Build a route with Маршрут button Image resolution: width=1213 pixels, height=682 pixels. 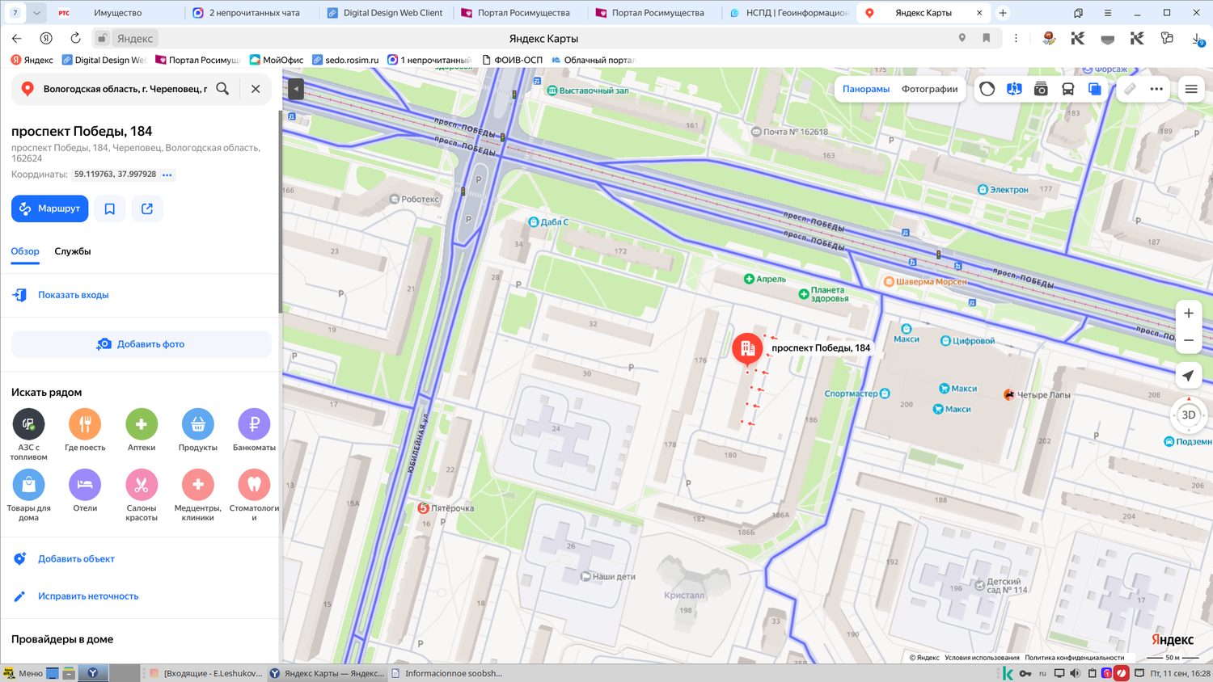(49, 208)
